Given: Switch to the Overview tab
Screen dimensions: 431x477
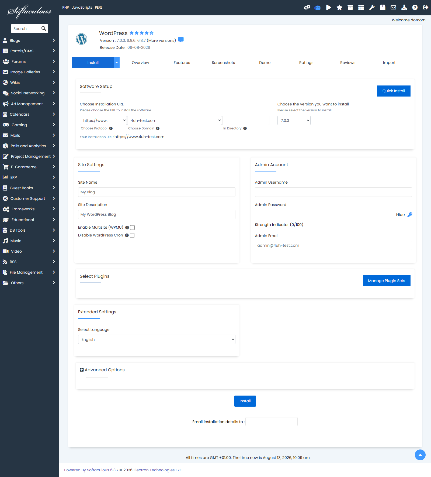Looking at the screenshot, I should pos(140,63).
